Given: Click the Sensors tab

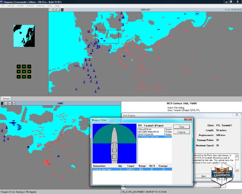Looking at the screenshot, I should point(6,98).
